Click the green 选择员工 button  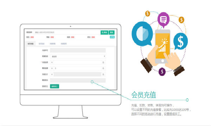pos(55,86)
